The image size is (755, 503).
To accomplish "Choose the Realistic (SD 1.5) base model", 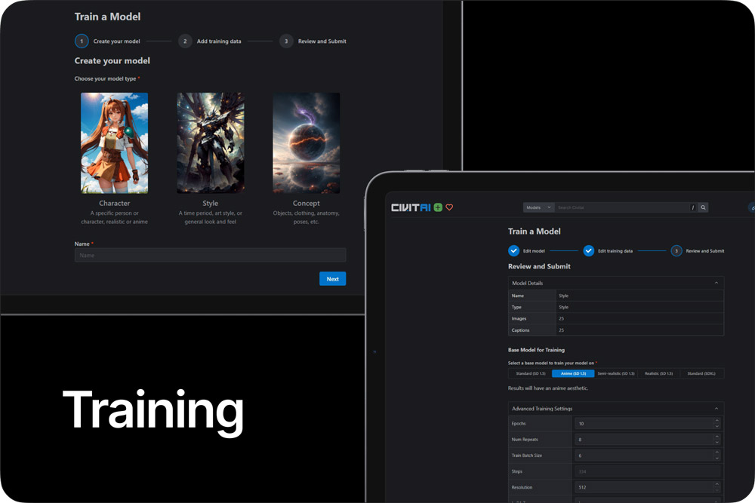I will [658, 373].
